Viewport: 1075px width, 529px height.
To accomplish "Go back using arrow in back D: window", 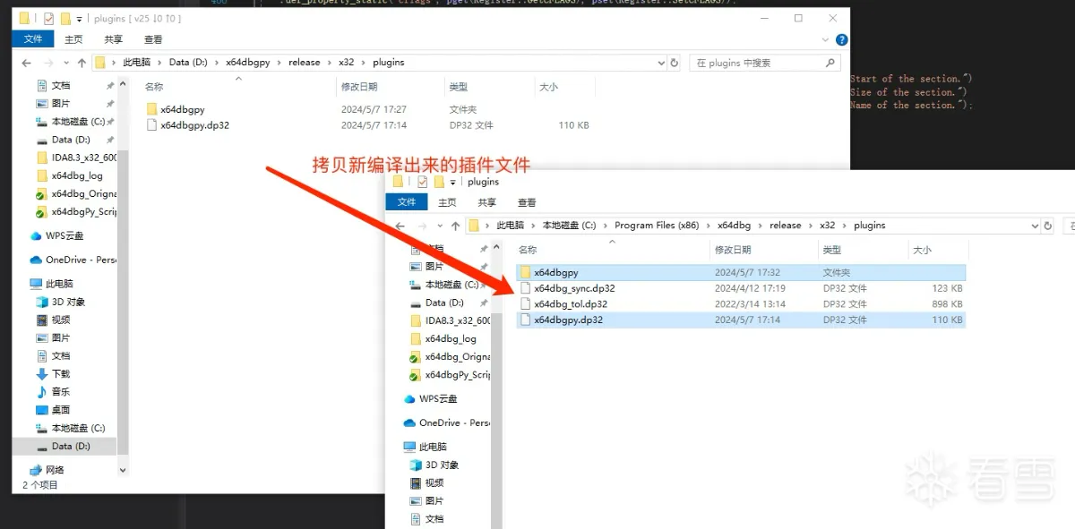I will pos(27,63).
